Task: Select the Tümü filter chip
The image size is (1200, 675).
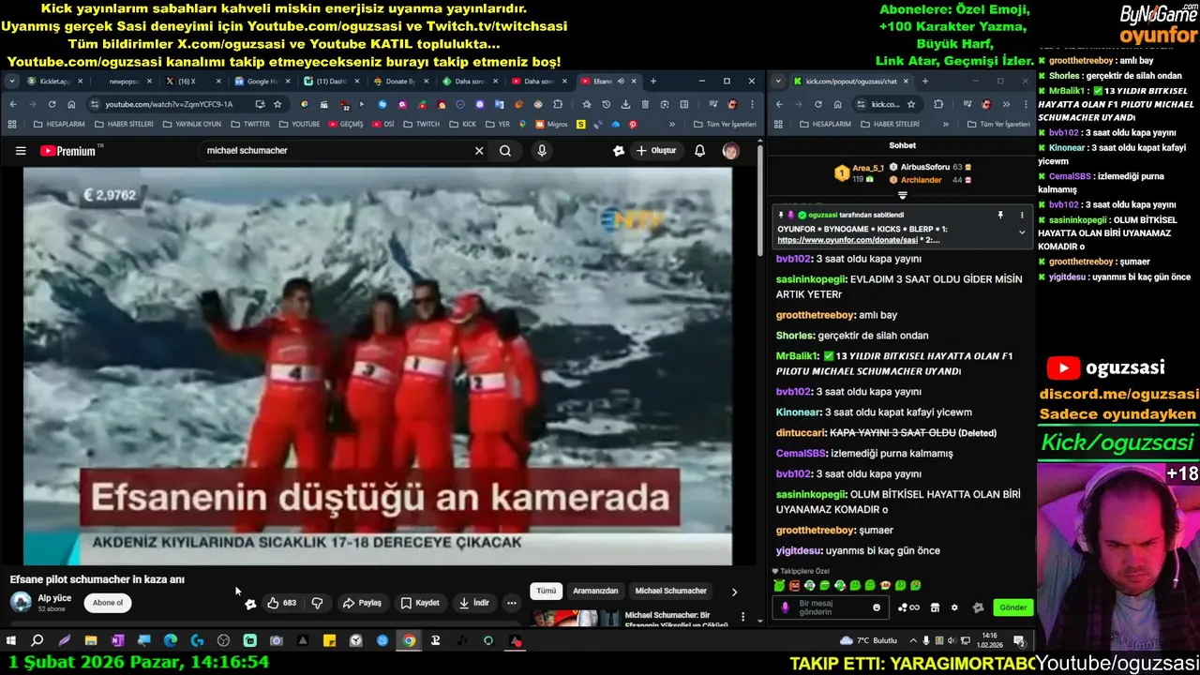Action: [x=547, y=591]
